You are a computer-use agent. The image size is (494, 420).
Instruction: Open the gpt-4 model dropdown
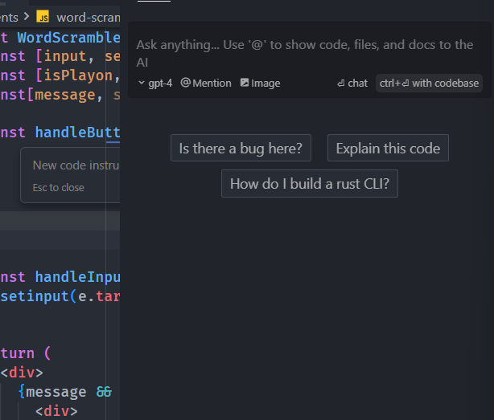click(155, 83)
